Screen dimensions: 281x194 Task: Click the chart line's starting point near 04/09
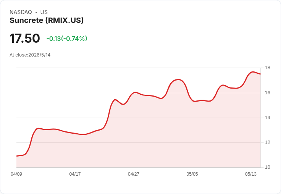[x=17, y=156]
